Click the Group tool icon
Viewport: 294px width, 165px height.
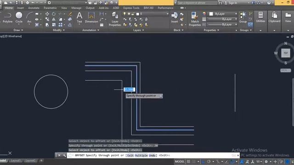(243, 17)
